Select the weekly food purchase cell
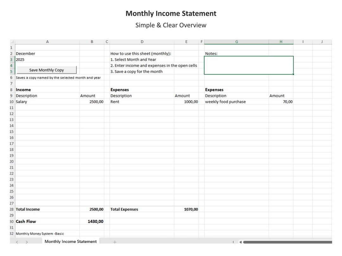342x256 pixels. click(237, 102)
